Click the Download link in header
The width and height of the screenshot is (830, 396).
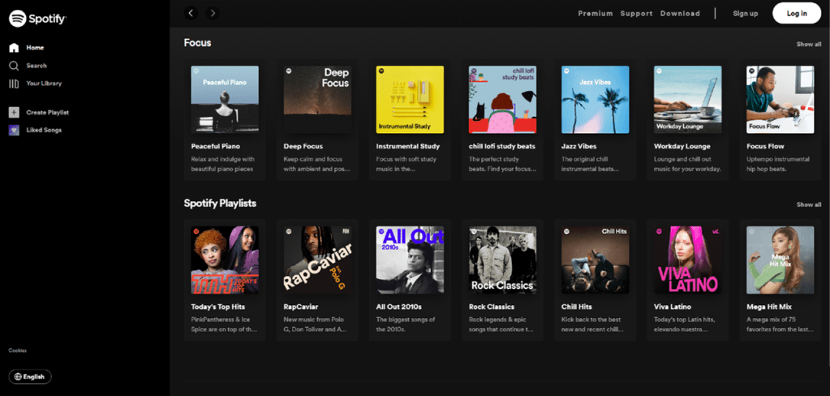(x=680, y=14)
